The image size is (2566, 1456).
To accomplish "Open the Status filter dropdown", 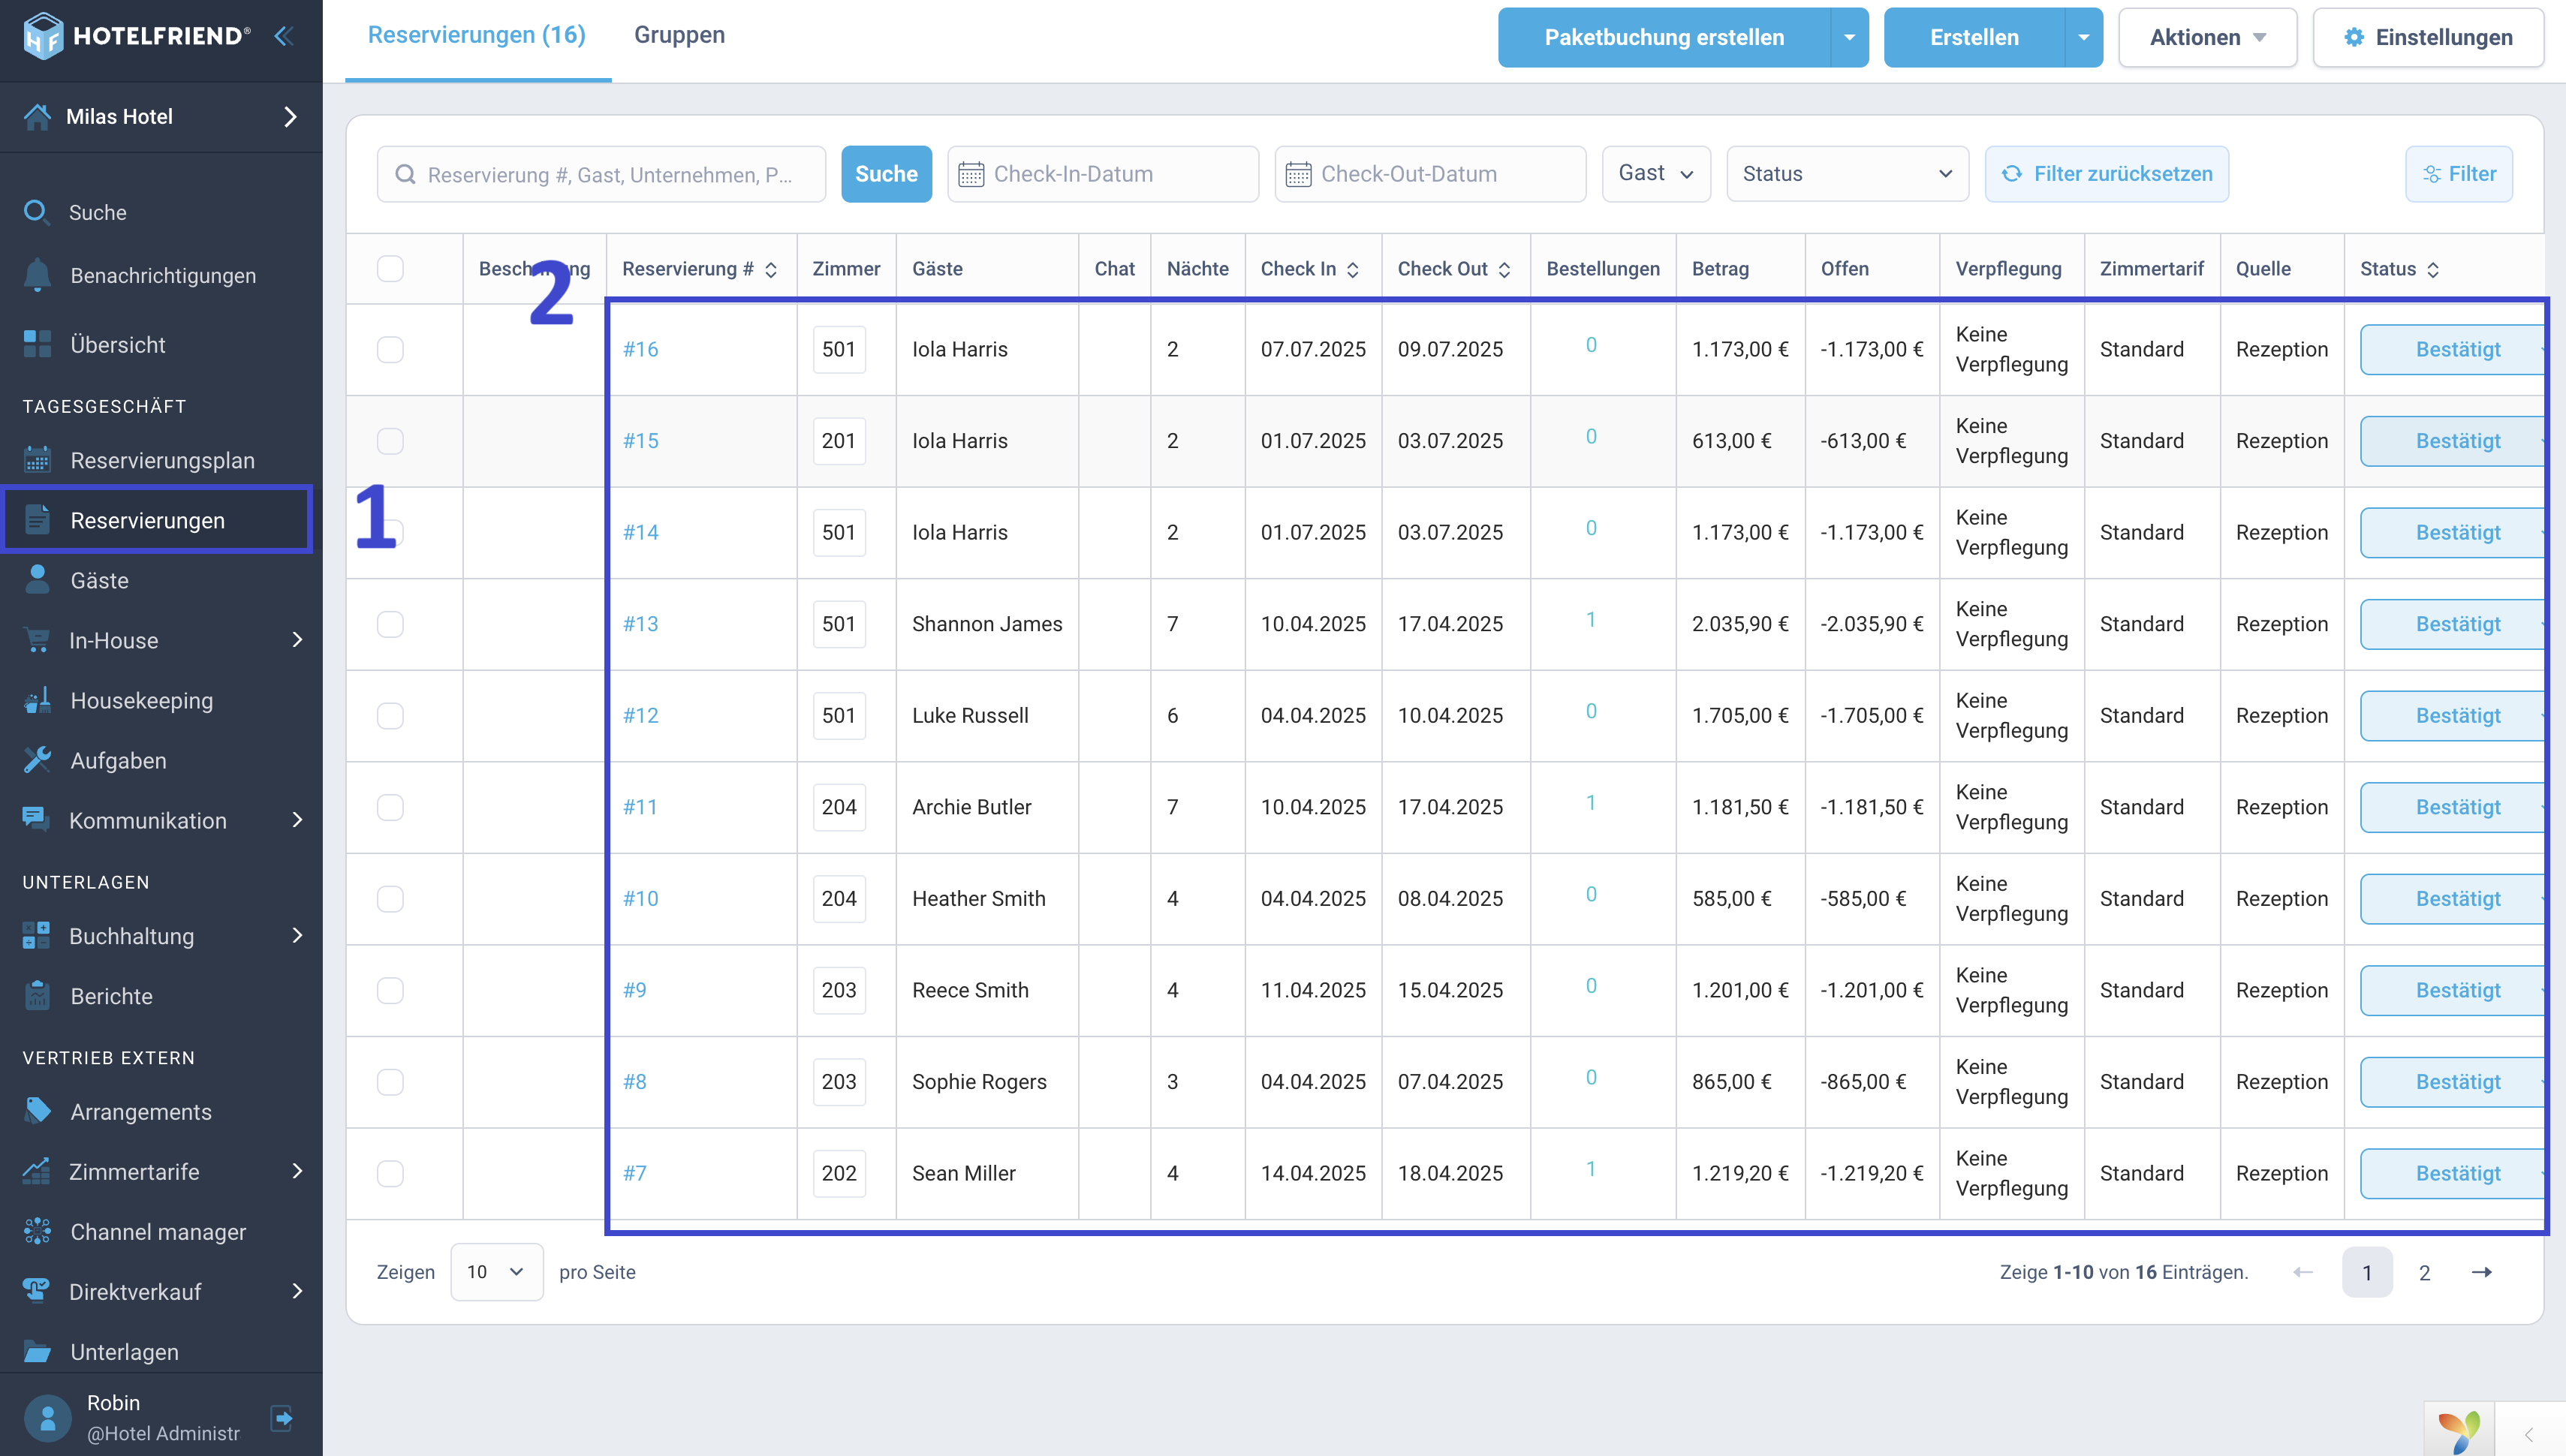I will pyautogui.click(x=1847, y=174).
